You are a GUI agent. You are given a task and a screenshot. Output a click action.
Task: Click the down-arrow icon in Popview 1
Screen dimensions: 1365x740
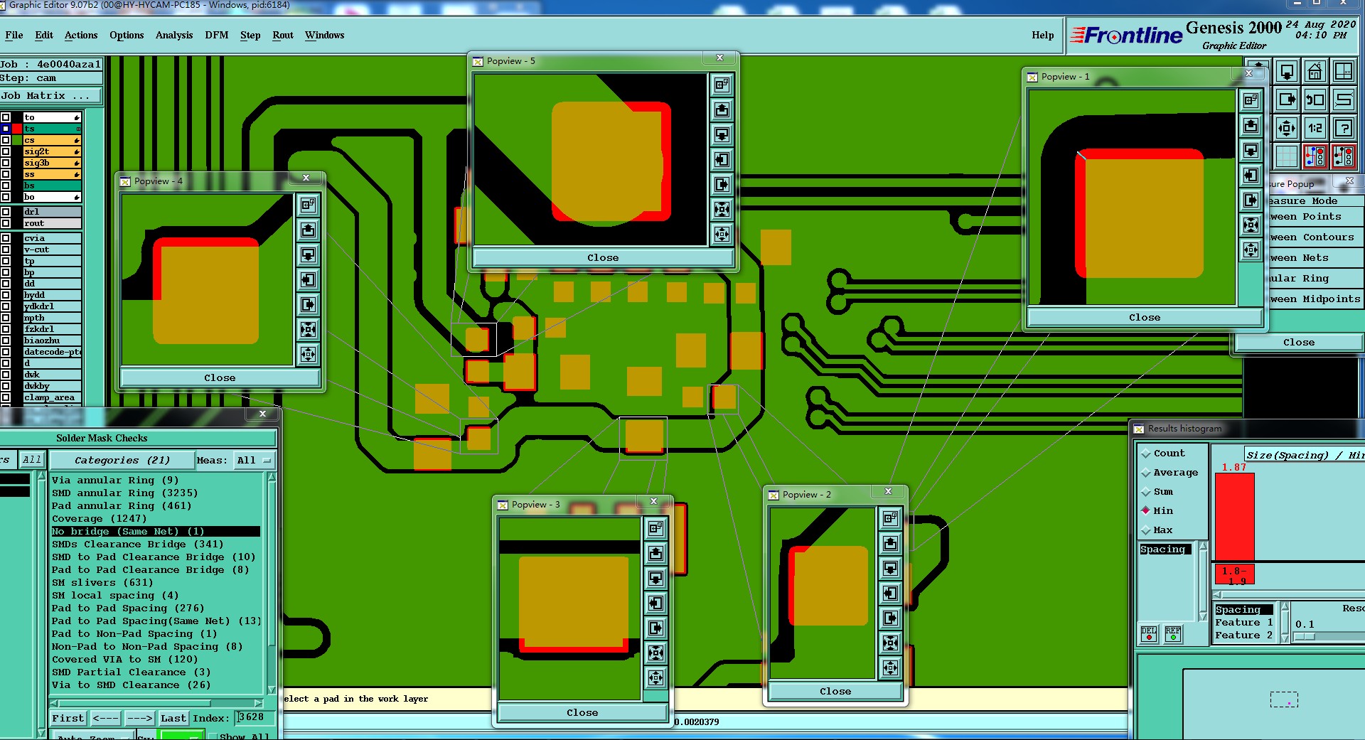tap(1251, 151)
